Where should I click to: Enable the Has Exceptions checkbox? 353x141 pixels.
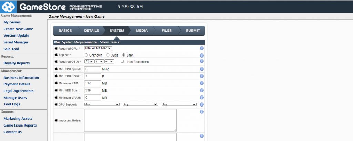point(122,62)
